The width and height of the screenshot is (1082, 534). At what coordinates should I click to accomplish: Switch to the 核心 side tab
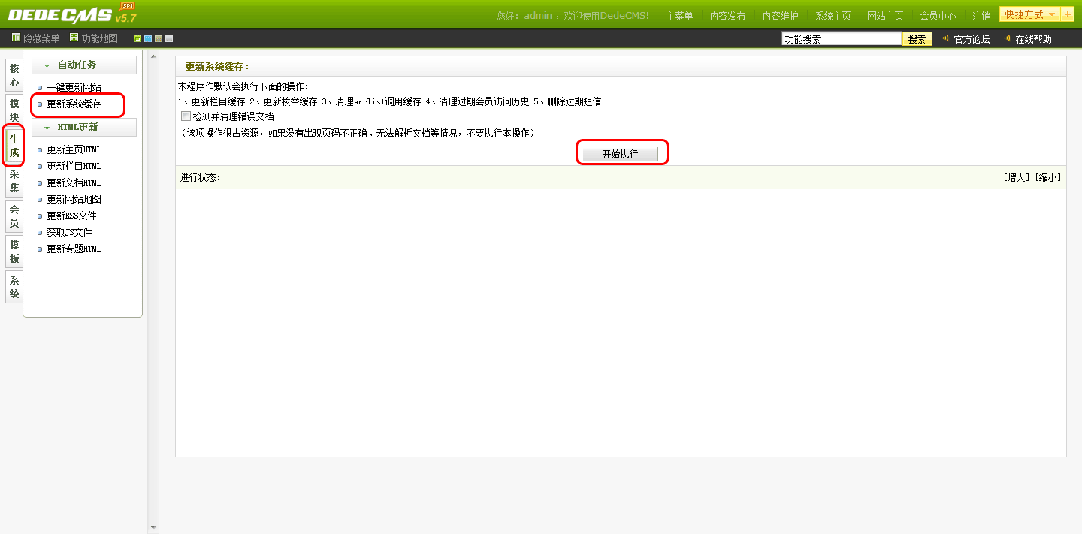click(x=14, y=75)
